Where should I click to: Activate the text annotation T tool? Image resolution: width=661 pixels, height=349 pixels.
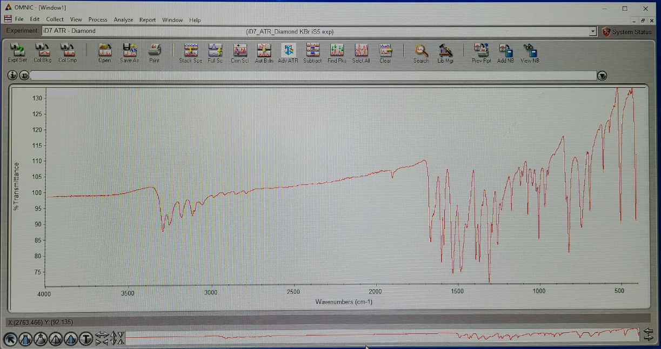[x=86, y=339]
